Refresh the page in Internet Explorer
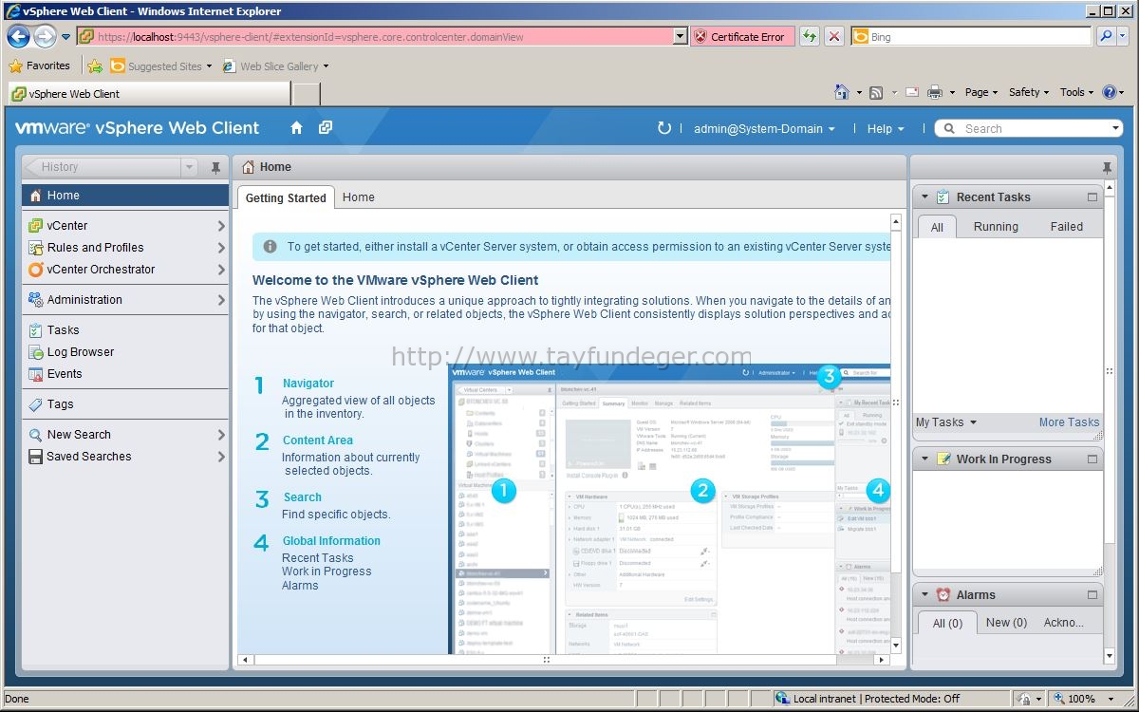 coord(810,36)
